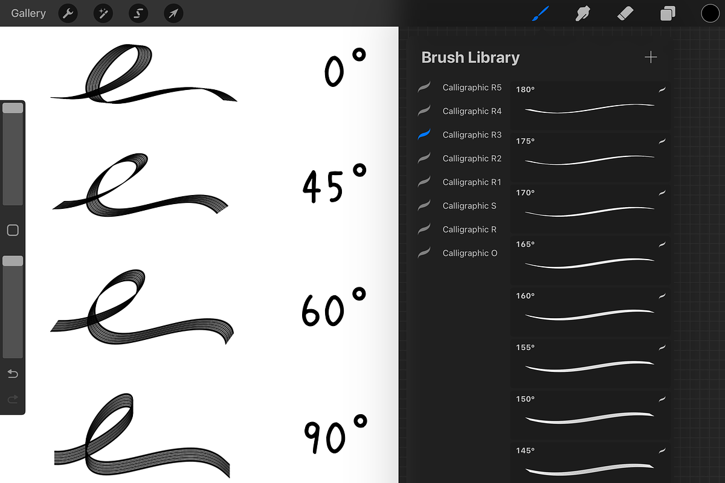
Task: Choose the 160° brush
Action: click(590, 312)
